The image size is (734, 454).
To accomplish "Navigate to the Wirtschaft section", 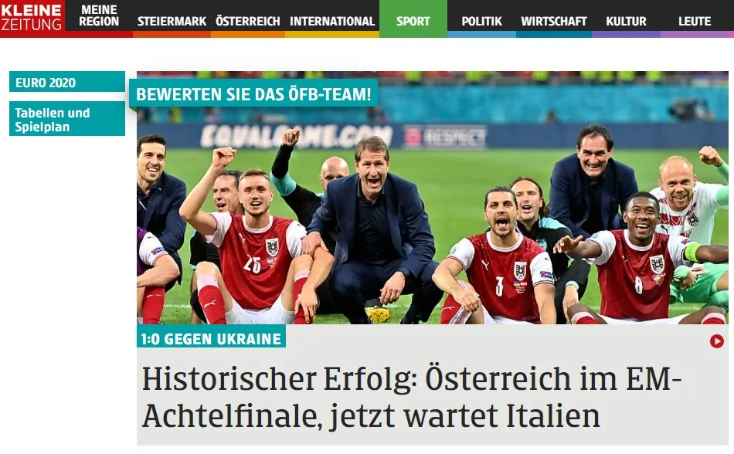I will (x=554, y=22).
